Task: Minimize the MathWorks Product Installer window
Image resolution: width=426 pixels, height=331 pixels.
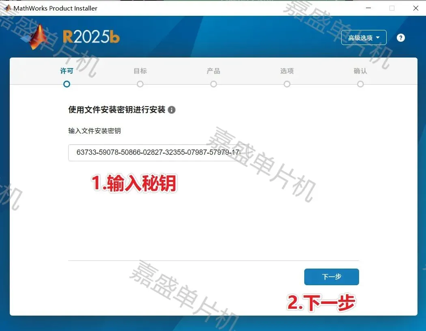Action: (368, 8)
